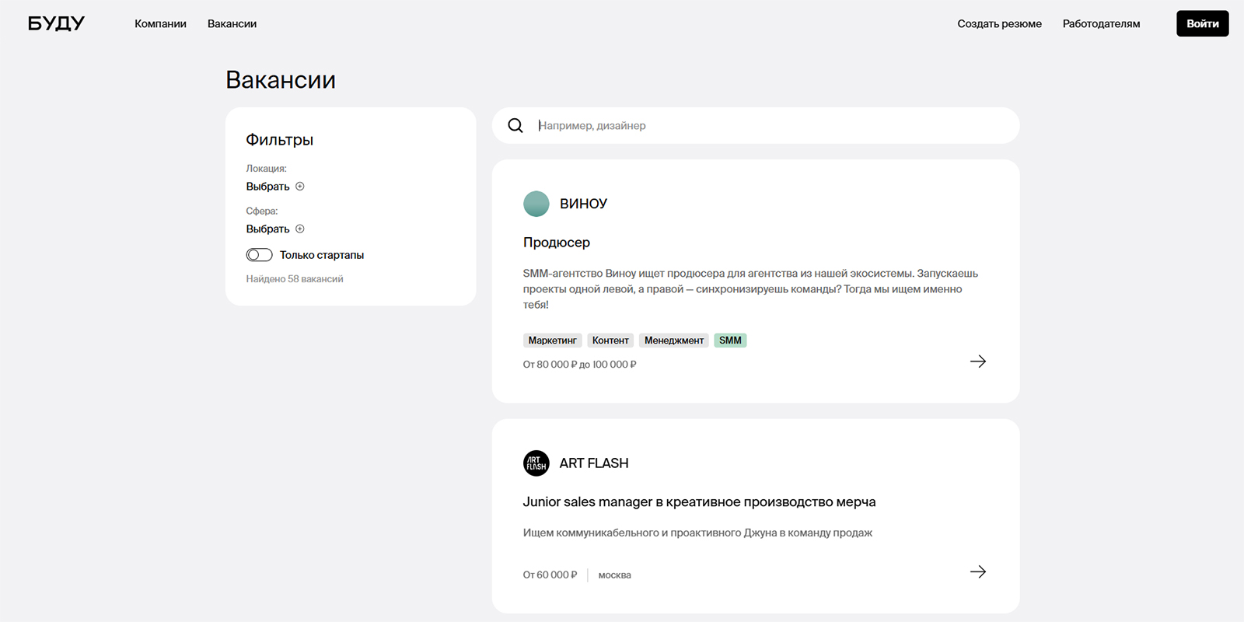
Task: Open the Junior sales manager vacancy title
Action: 699,502
